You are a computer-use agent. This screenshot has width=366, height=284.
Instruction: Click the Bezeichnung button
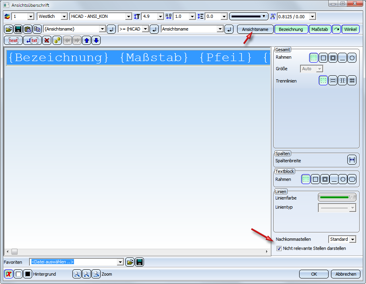[291, 29]
